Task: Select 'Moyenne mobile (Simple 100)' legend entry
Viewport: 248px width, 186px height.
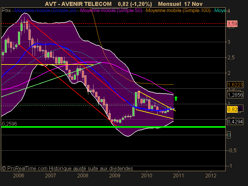Action: pos(178,11)
